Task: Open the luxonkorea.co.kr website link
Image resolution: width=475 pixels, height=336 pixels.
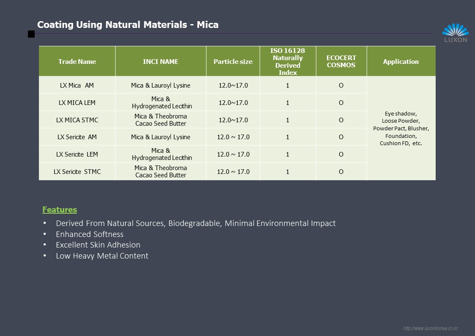Action: 431,328
